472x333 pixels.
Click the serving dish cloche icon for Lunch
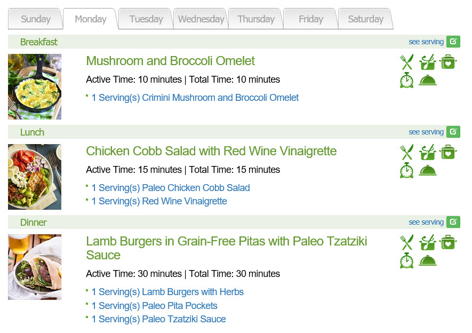coord(428,170)
